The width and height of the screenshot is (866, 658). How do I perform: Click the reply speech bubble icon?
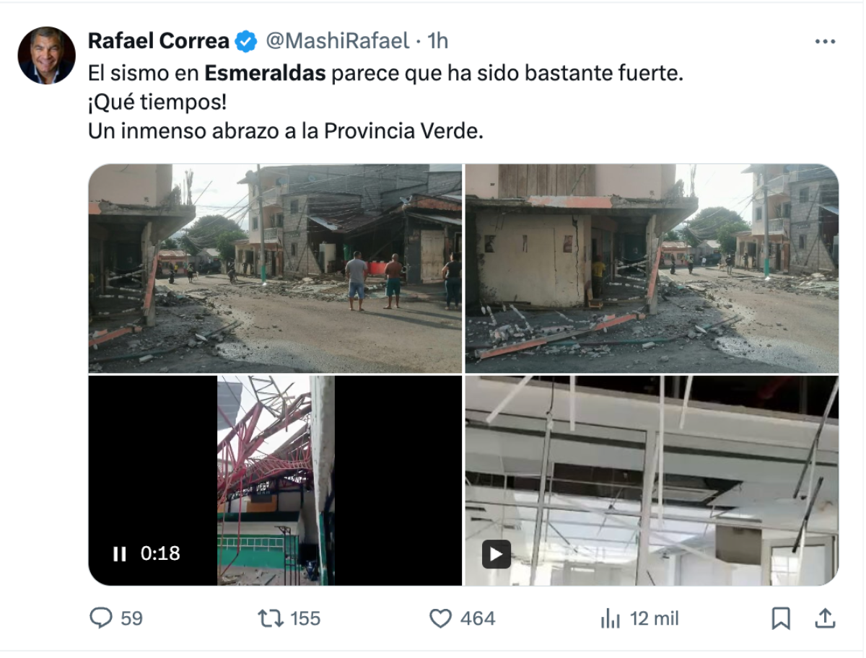tap(101, 618)
